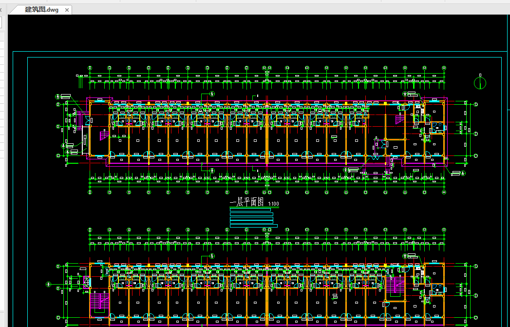This screenshot has height=327, width=510.
Task: Select the 1:100 scale label
Action: [x=274, y=204]
